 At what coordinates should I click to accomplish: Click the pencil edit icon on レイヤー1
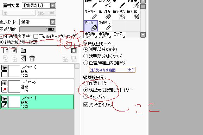point(5,105)
